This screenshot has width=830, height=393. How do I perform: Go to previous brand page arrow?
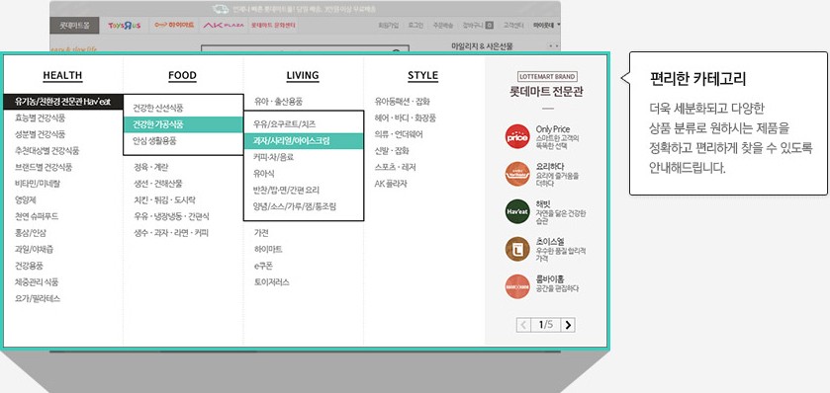[x=523, y=325]
